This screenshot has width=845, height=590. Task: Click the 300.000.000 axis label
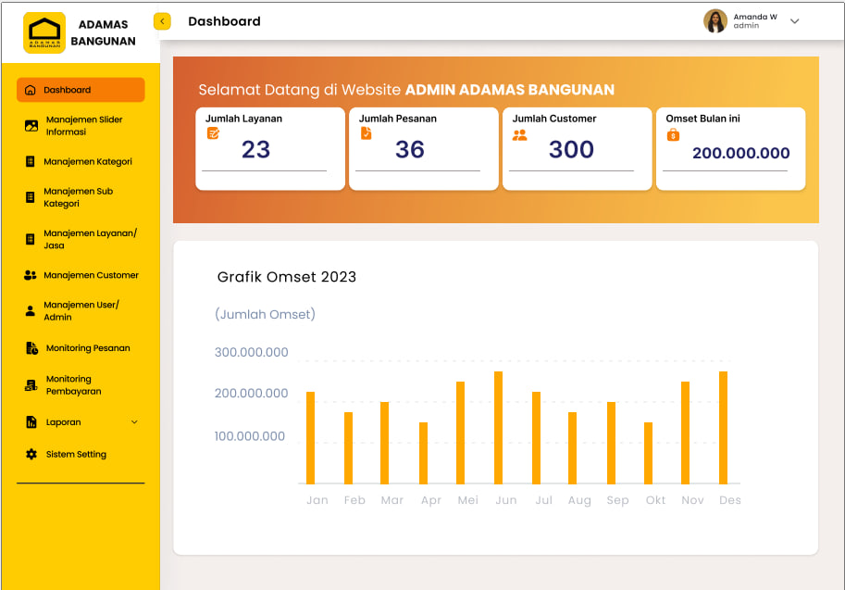pyautogui.click(x=251, y=352)
